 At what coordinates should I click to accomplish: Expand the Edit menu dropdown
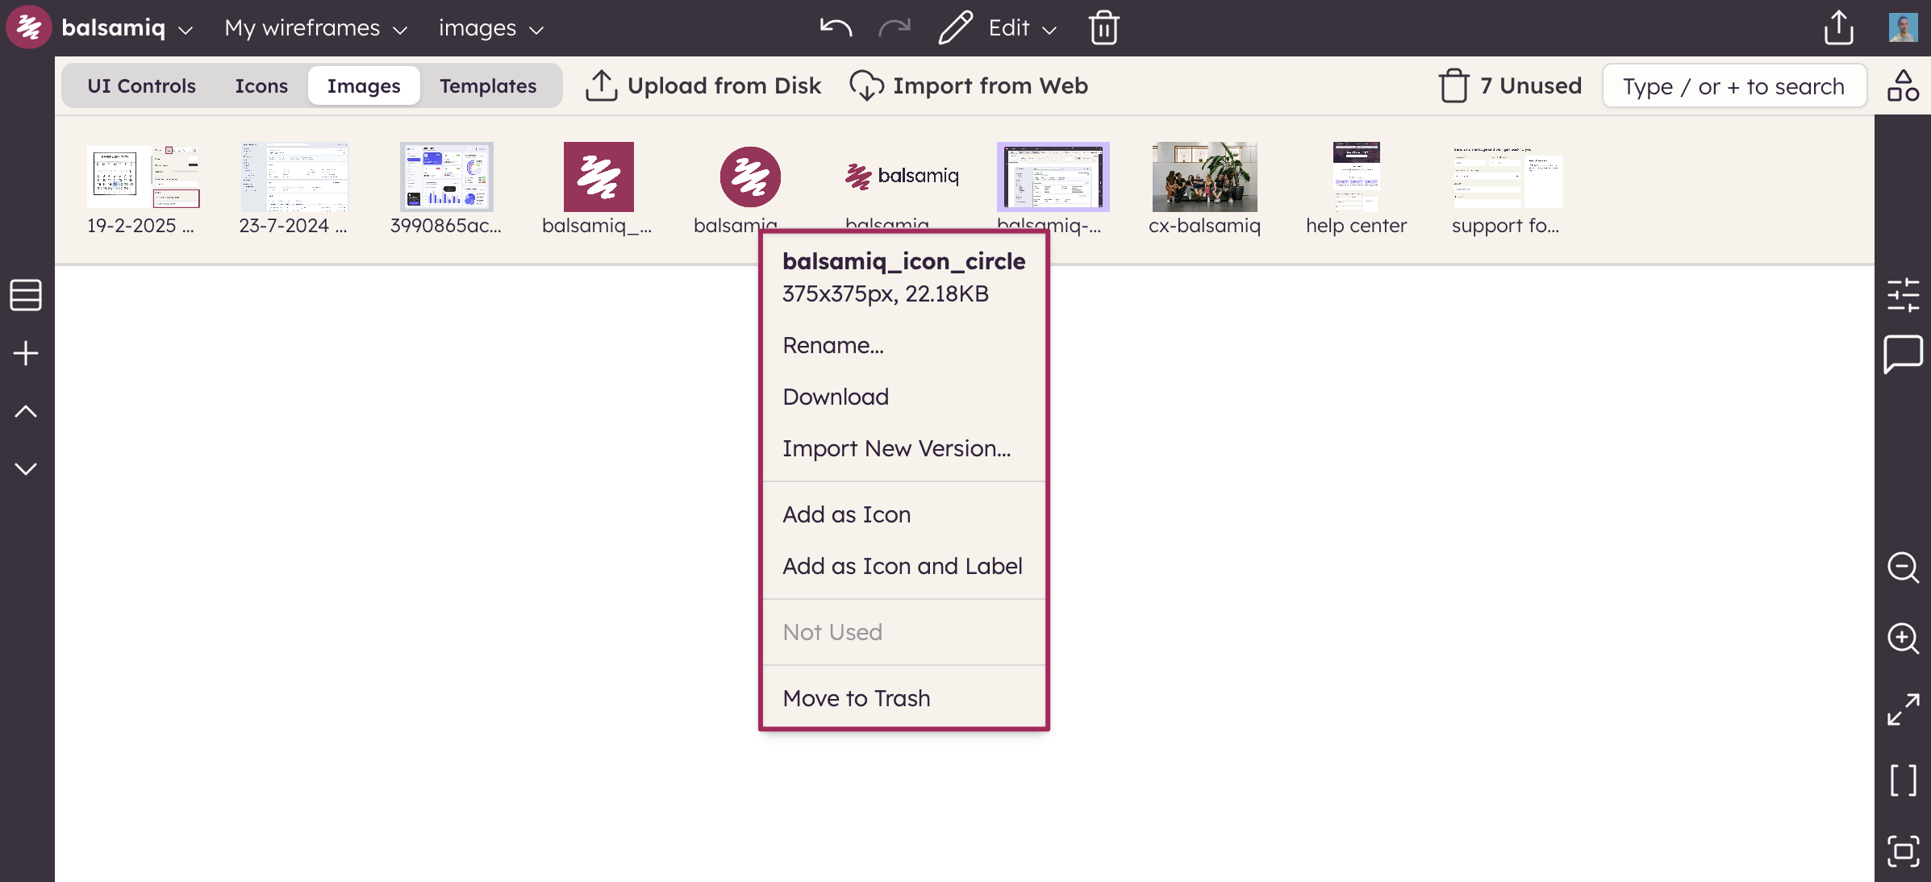tap(1022, 28)
